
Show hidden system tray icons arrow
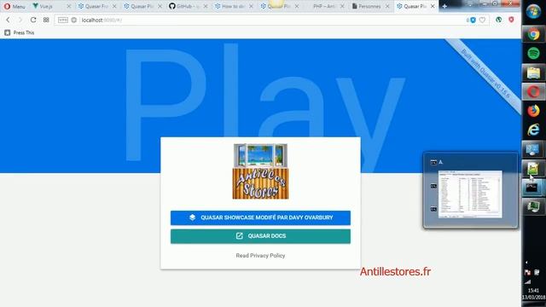point(526,262)
